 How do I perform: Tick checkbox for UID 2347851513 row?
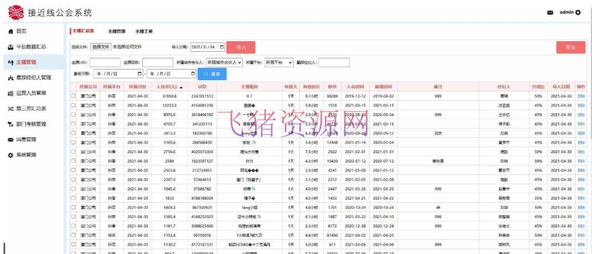point(73,96)
